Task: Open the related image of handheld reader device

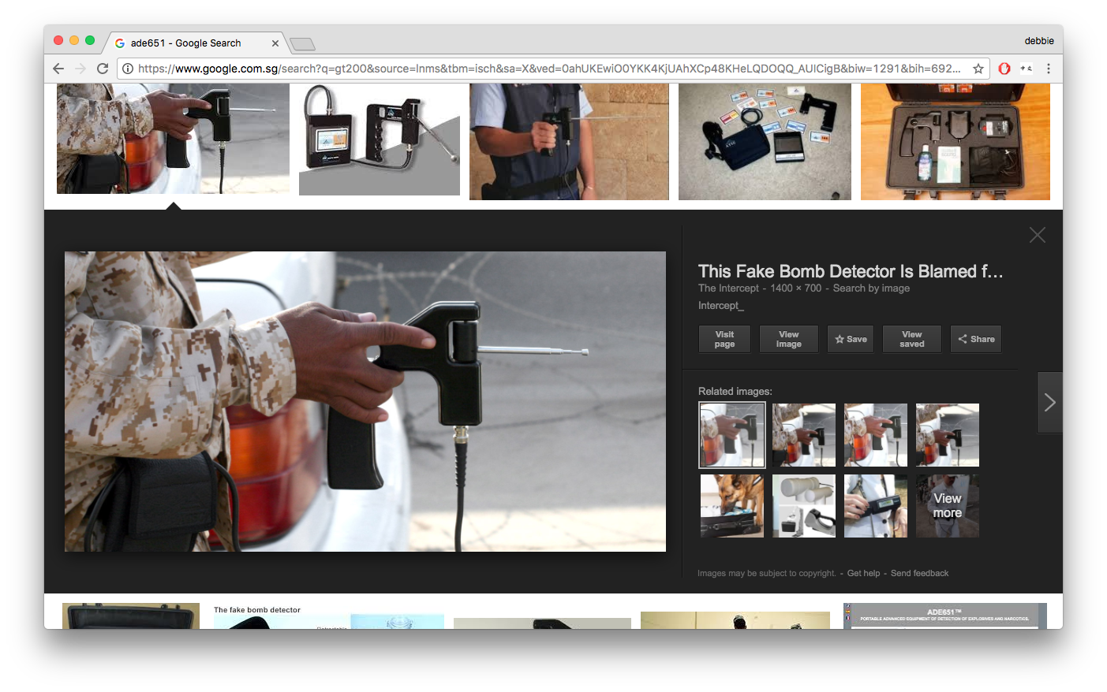Action: (876, 506)
